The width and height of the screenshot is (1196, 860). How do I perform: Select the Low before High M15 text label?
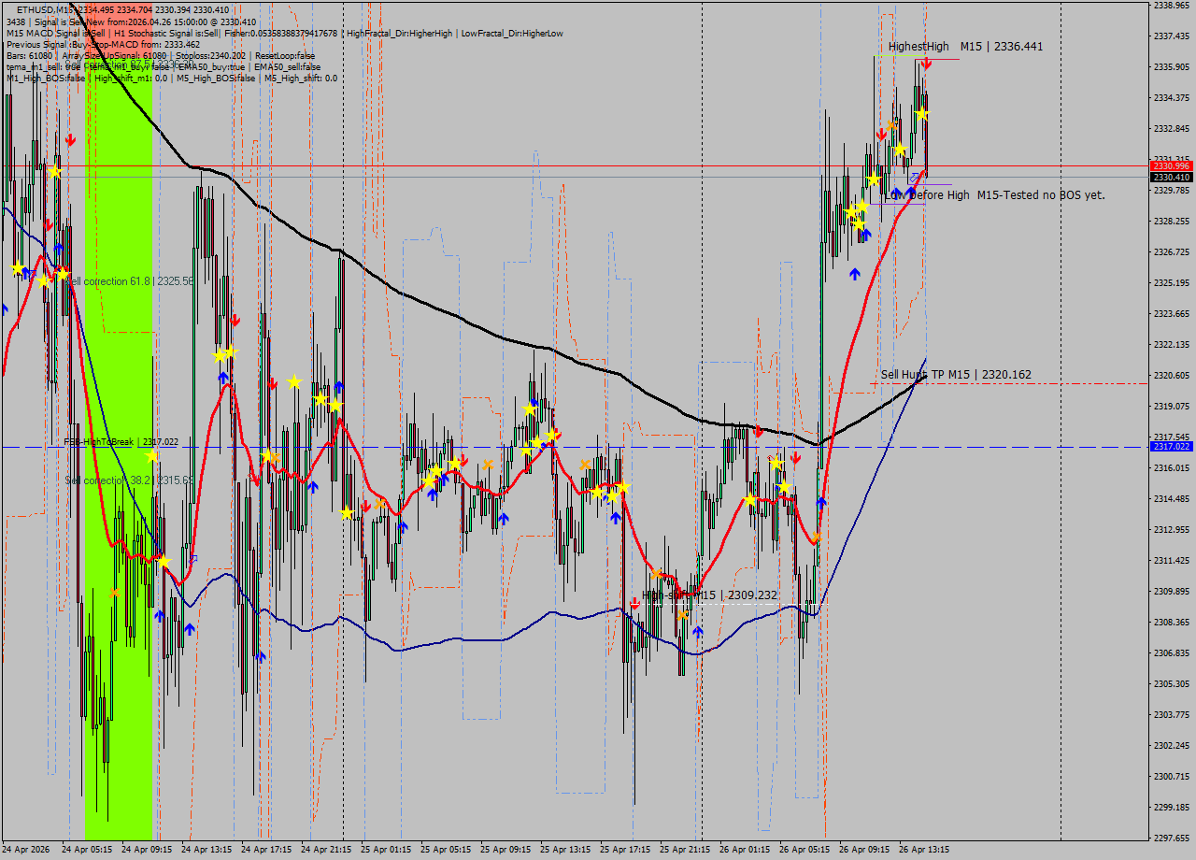[995, 194]
